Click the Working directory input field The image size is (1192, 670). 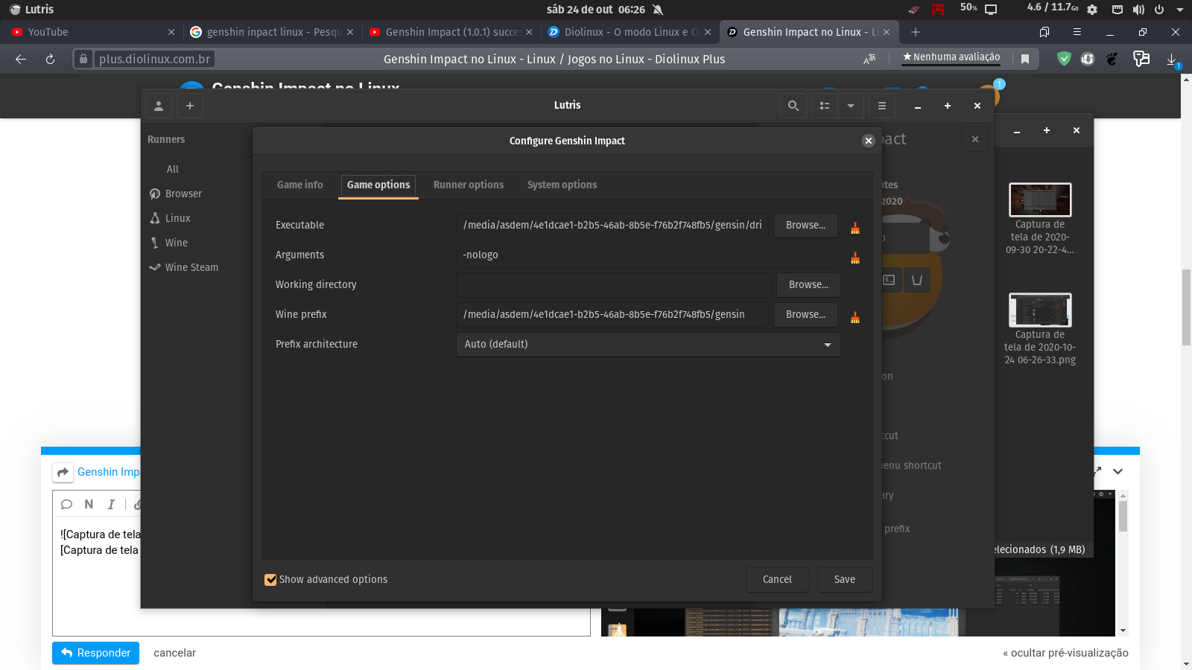point(614,284)
